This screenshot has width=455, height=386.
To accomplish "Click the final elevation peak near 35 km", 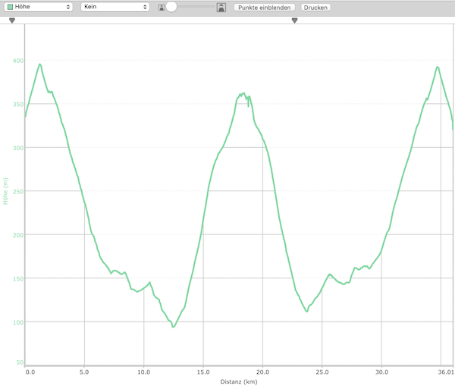I will (x=438, y=67).
